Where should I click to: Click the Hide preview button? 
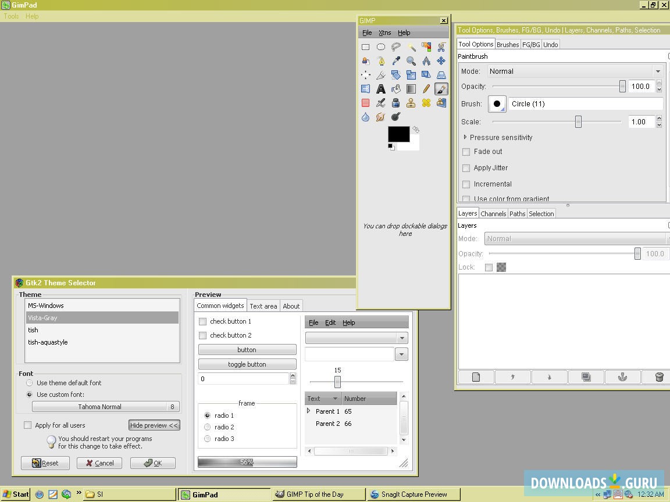click(154, 425)
